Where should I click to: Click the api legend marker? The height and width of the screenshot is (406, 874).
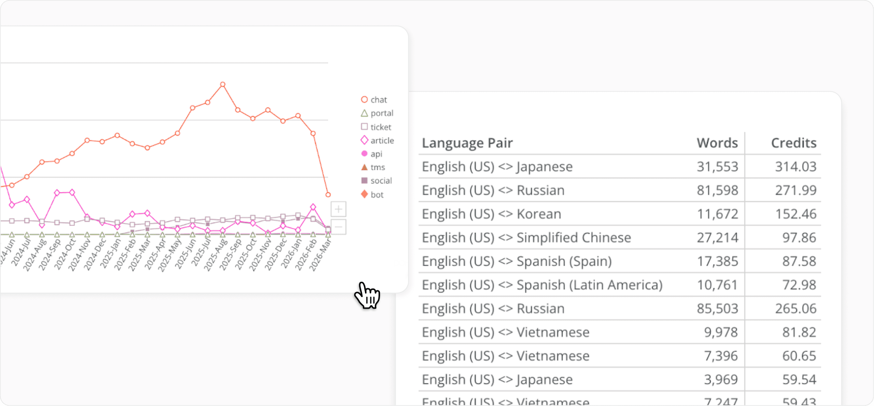[364, 154]
